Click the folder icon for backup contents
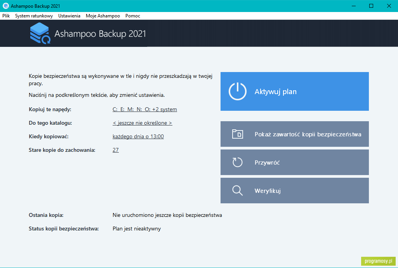Viewport: 398px width, 268px height. (x=238, y=134)
